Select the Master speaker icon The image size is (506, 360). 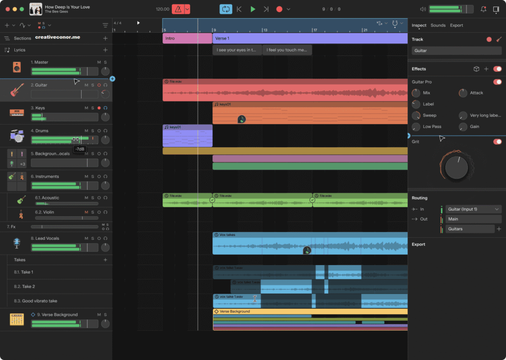tap(17, 67)
